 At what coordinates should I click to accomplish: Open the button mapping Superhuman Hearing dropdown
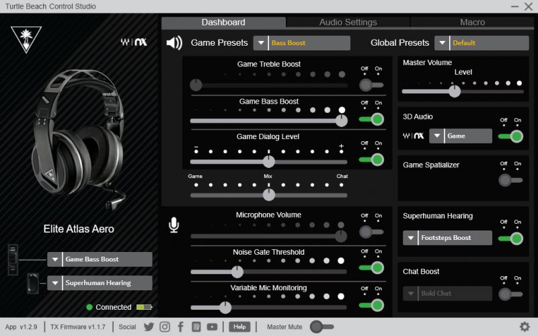(x=100, y=283)
